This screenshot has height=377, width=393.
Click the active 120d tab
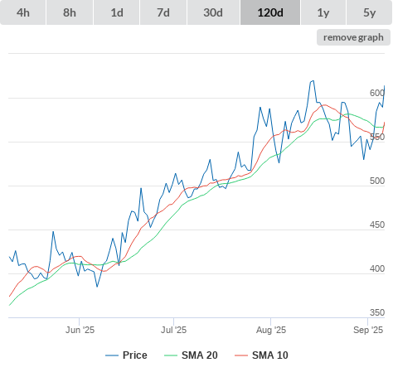click(x=270, y=12)
